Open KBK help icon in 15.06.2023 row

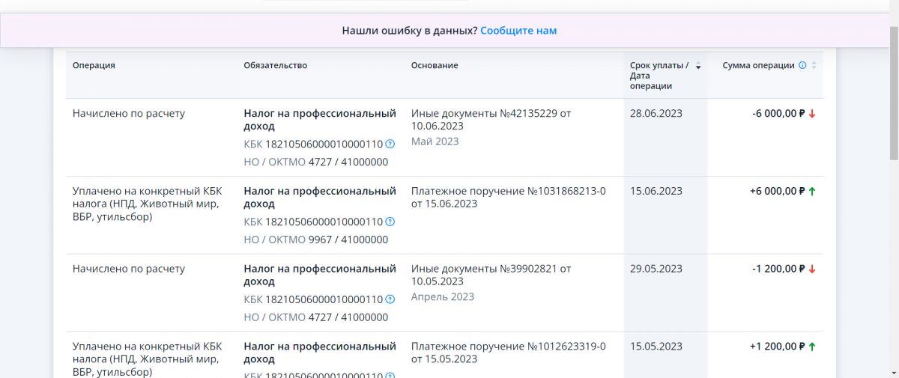[390, 222]
